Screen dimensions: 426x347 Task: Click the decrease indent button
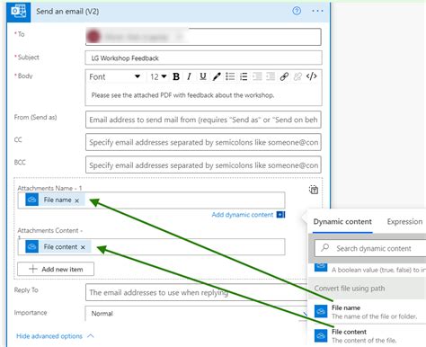point(257,76)
